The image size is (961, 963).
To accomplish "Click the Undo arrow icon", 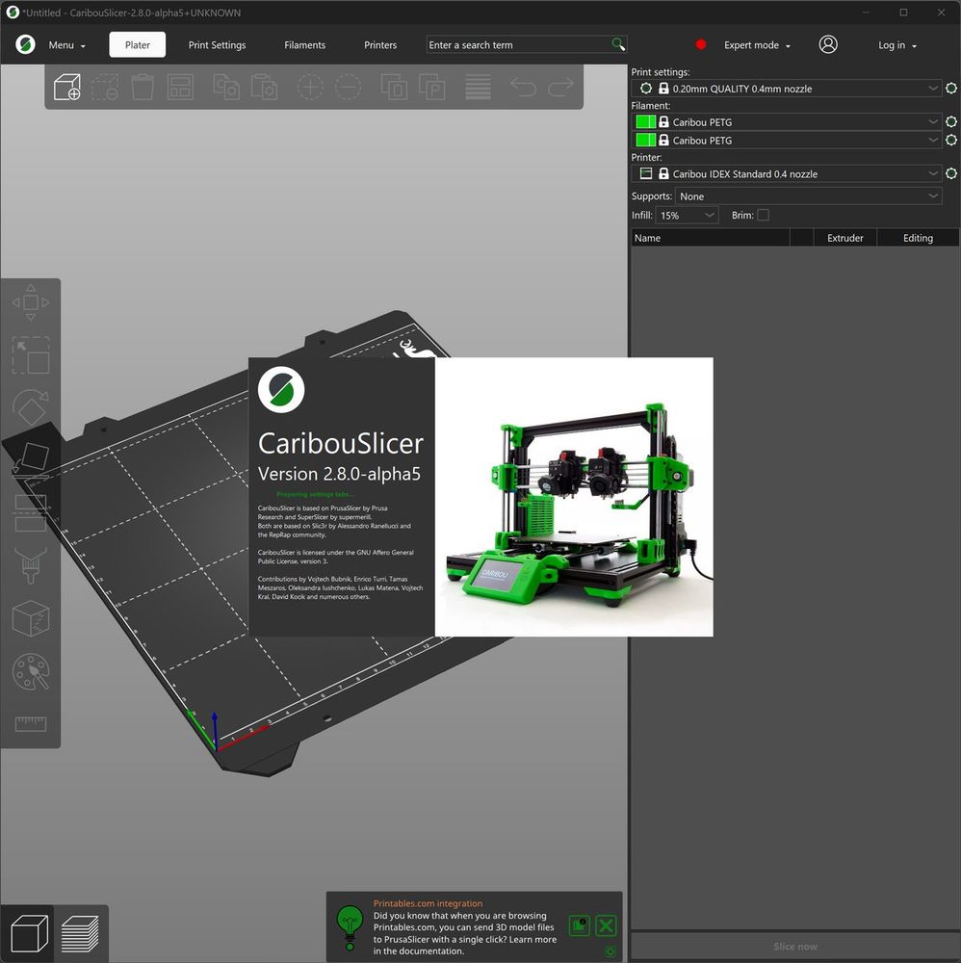I will [523, 88].
